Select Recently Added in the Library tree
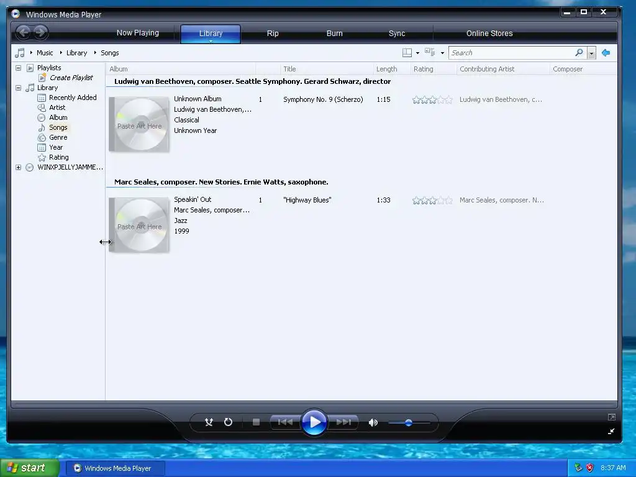This screenshot has width=636, height=477. coord(73,98)
